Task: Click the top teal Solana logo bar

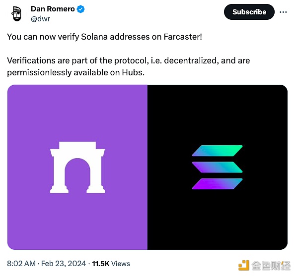Action: tap(217, 151)
